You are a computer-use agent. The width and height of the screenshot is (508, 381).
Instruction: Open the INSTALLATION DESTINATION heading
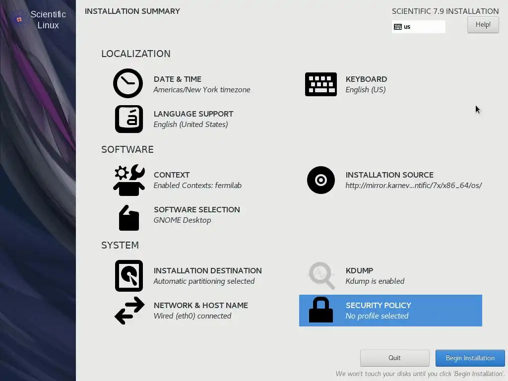pyautogui.click(x=208, y=270)
